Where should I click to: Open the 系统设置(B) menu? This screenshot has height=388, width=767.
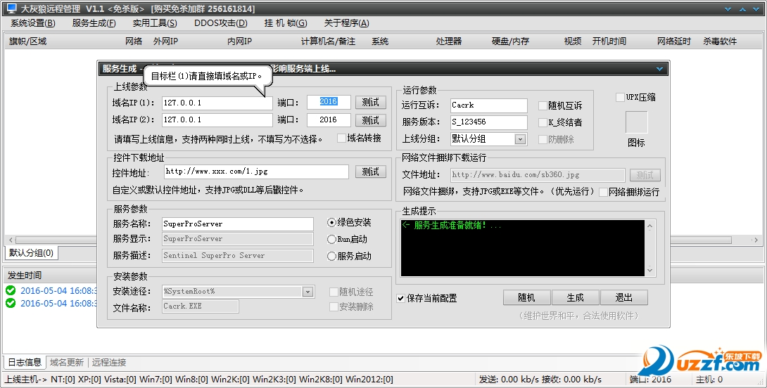point(33,23)
